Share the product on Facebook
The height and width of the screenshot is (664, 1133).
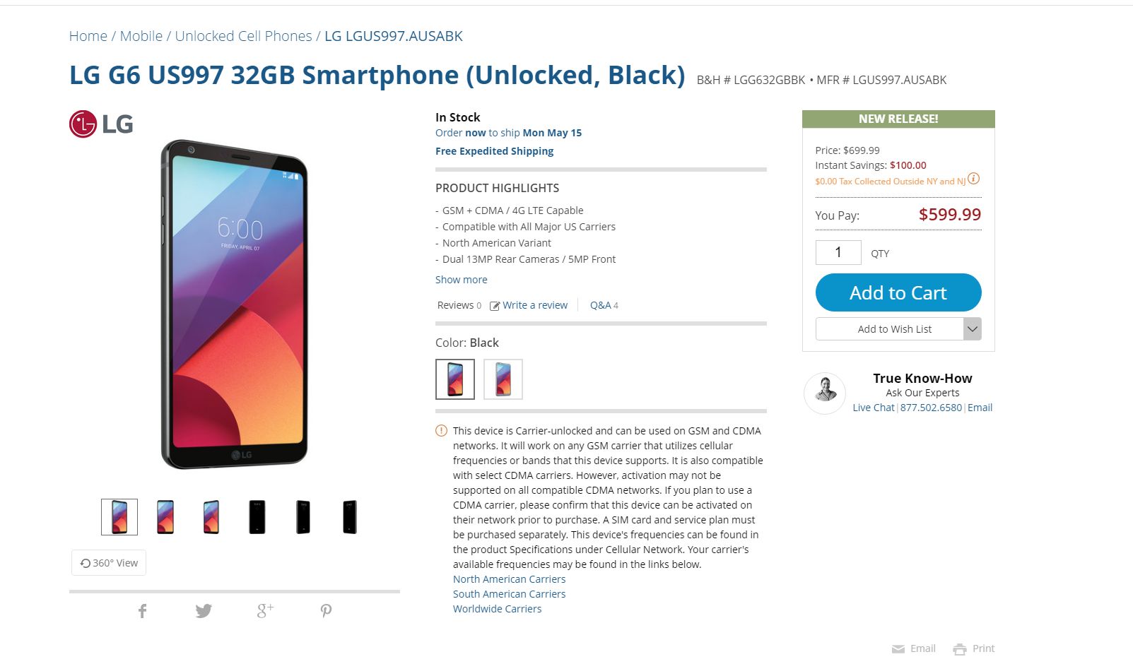[142, 611]
